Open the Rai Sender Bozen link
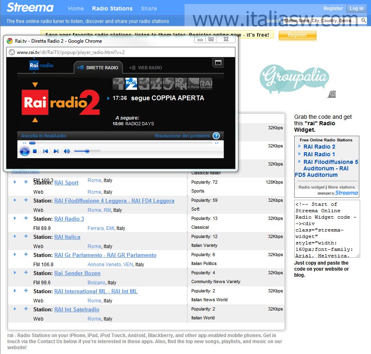 (x=77, y=273)
